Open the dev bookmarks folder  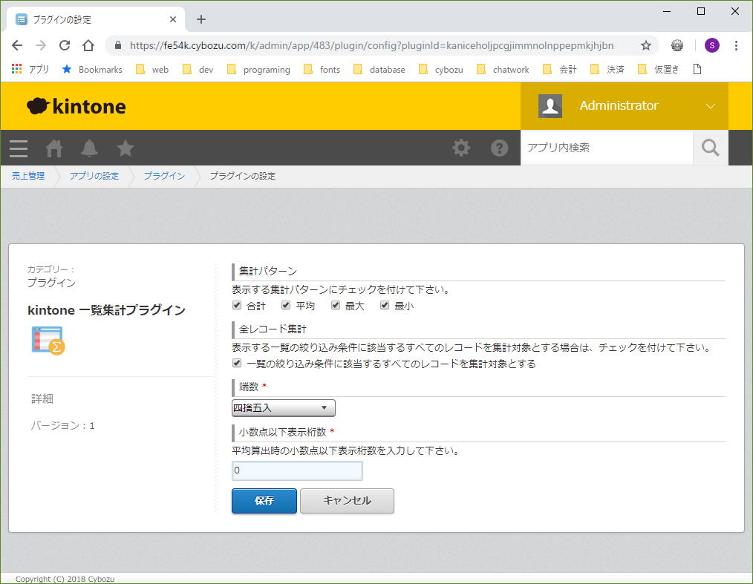pyautogui.click(x=198, y=70)
